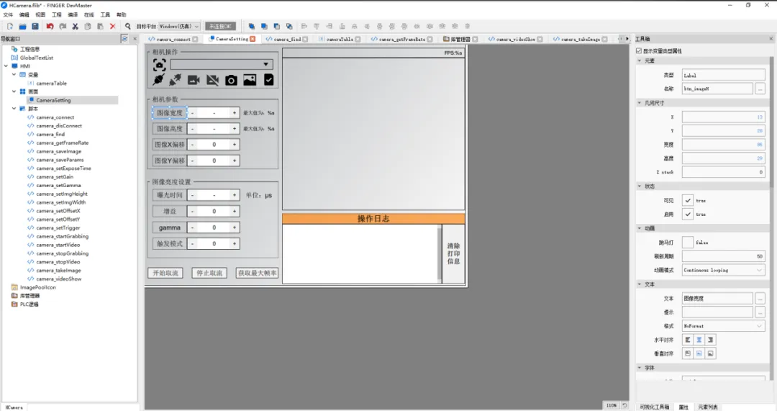Viewport: 777px width, 411px height.
Task: Click the 获取最大帧率 button
Action: click(x=257, y=273)
